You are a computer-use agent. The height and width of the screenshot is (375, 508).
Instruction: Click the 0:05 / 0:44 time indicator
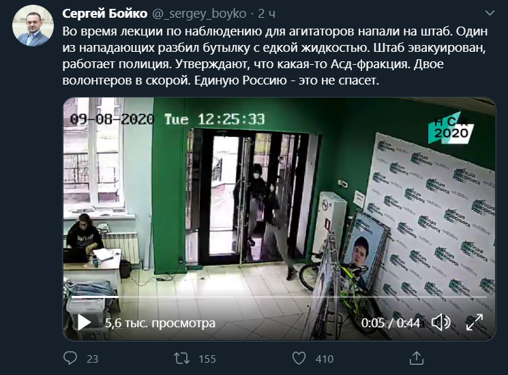[x=391, y=323]
